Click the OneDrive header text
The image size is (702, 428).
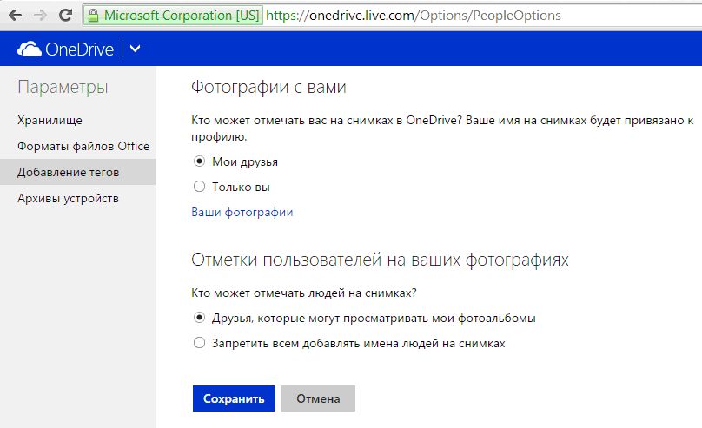(x=80, y=49)
